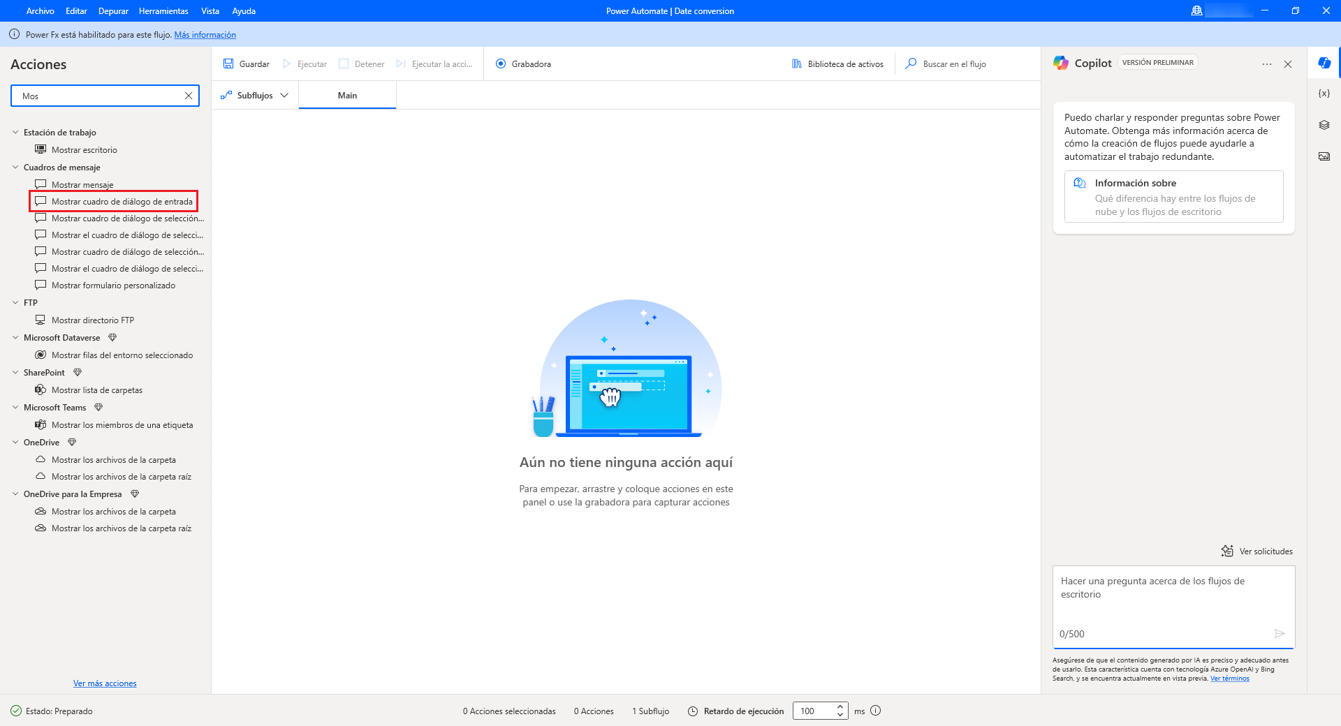Clear the actions search box
Screen dimensions: 1341x726
click(189, 96)
